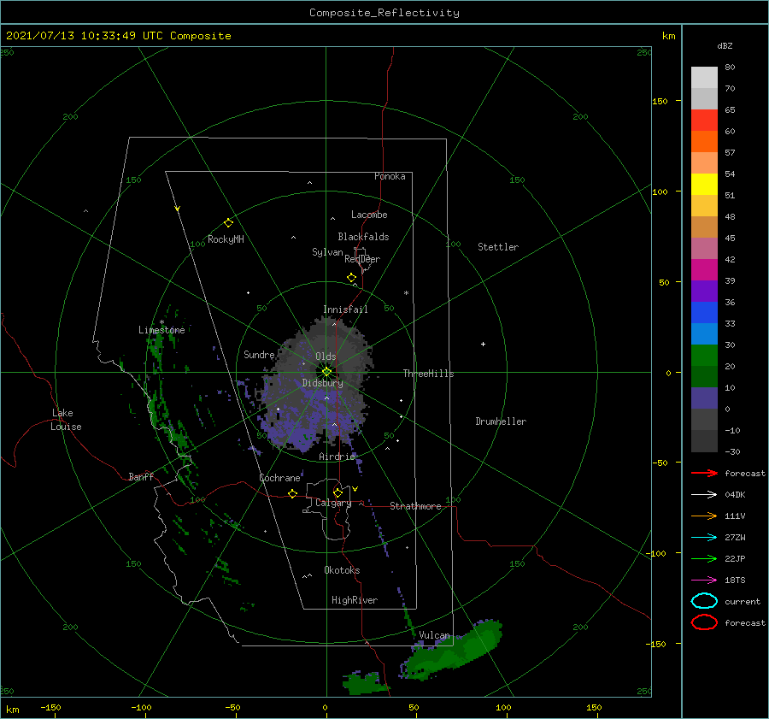
Task: Click the Blackfalds city label
Action: [x=363, y=237]
